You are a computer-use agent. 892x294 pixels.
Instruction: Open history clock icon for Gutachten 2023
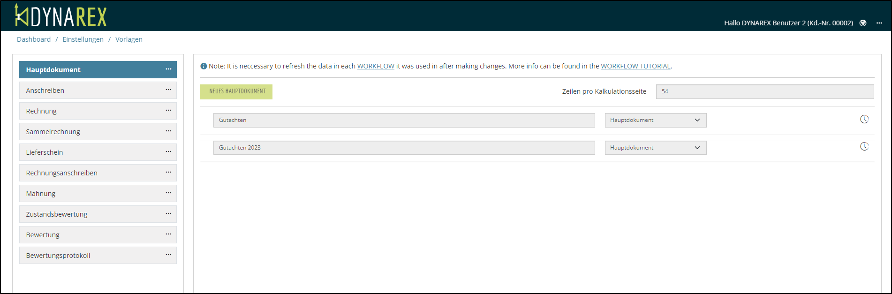864,147
